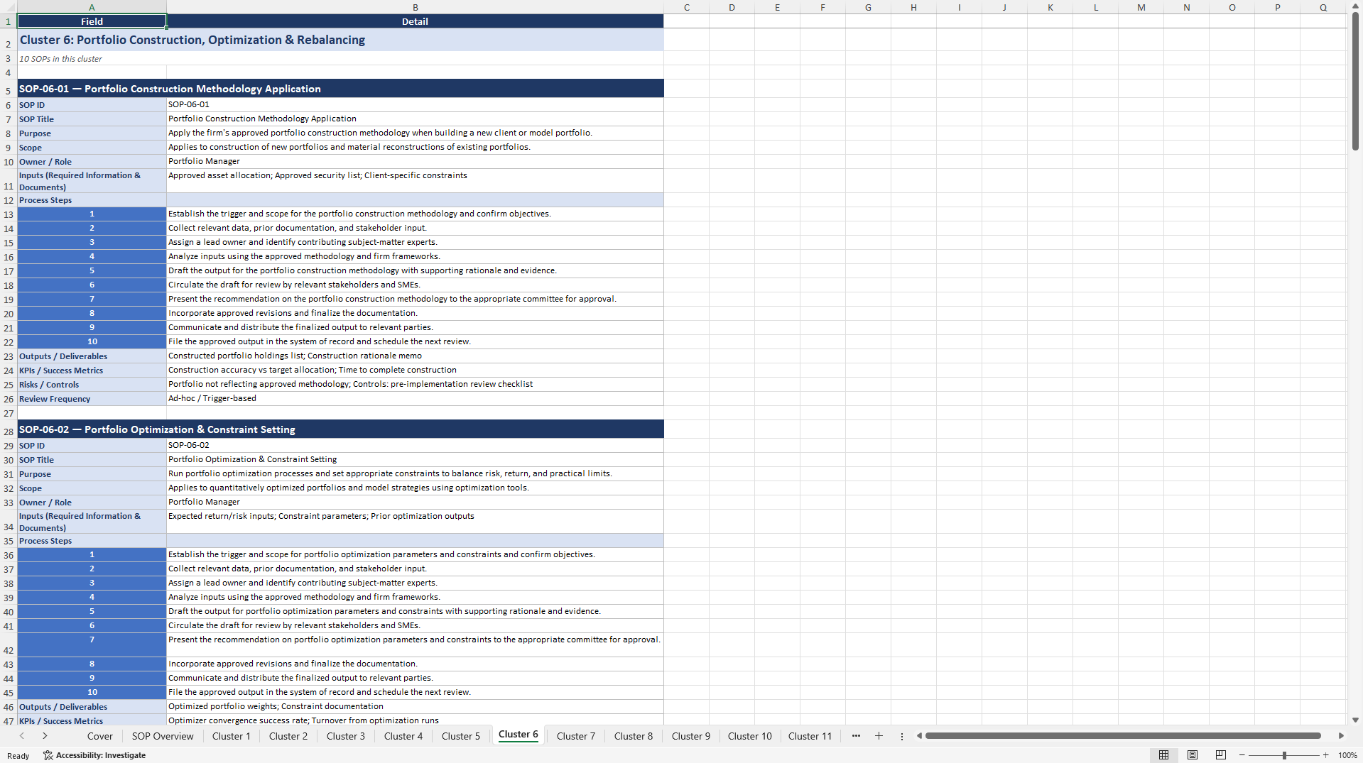1363x763 pixels.
Task: Select row 28 header
Action: point(9,431)
